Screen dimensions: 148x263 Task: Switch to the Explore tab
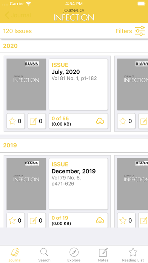(x=74, y=255)
